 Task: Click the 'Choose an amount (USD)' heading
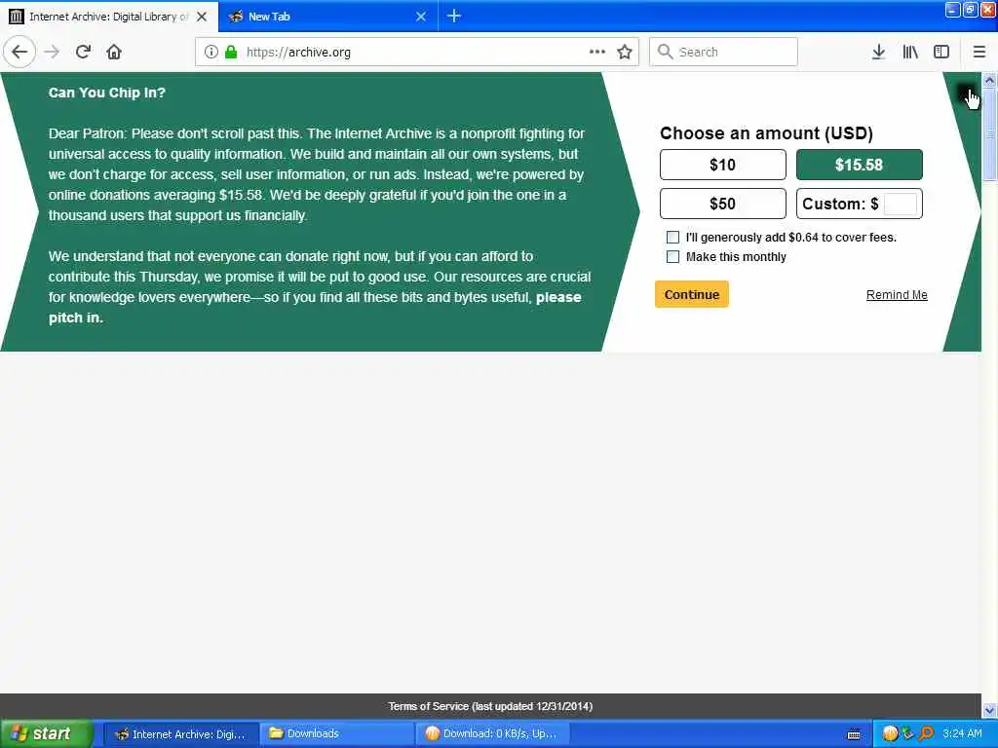click(x=766, y=132)
